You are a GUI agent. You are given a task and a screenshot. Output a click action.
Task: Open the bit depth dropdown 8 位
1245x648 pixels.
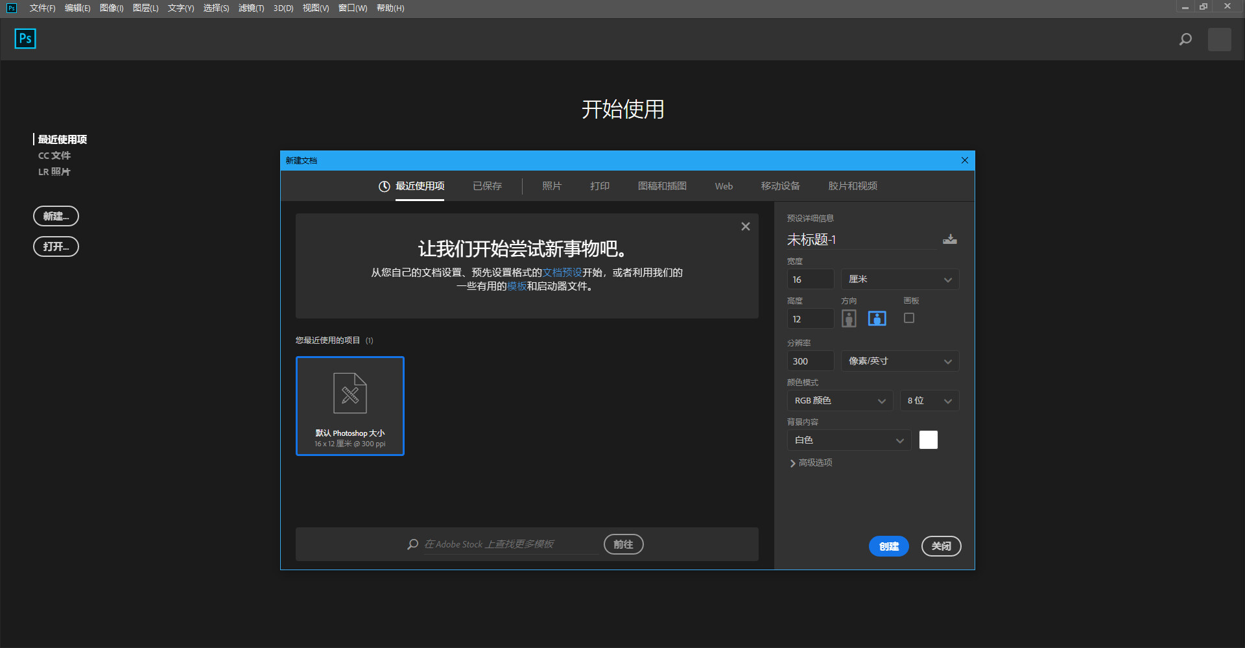pos(929,401)
